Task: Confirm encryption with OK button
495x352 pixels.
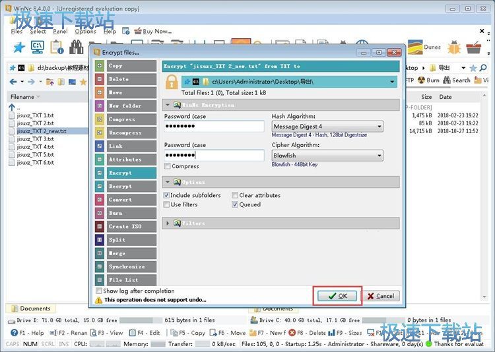Action: coord(337,296)
